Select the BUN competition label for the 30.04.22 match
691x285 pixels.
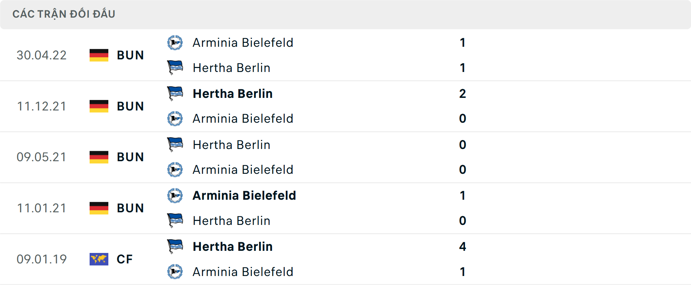click(x=130, y=55)
